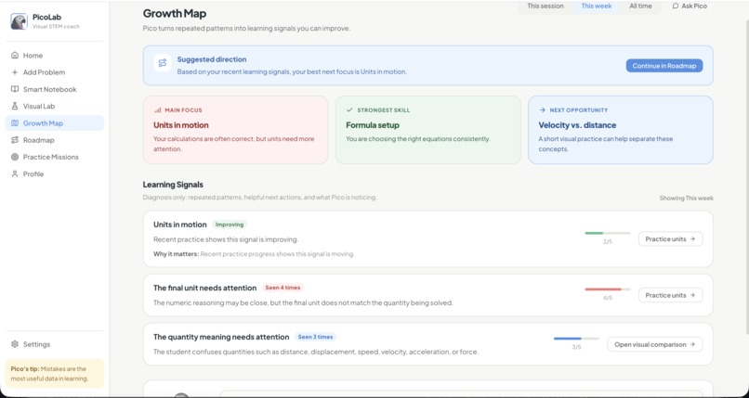Click the Add Problem plus icon
Screen dimensions: 749x398
coord(15,72)
